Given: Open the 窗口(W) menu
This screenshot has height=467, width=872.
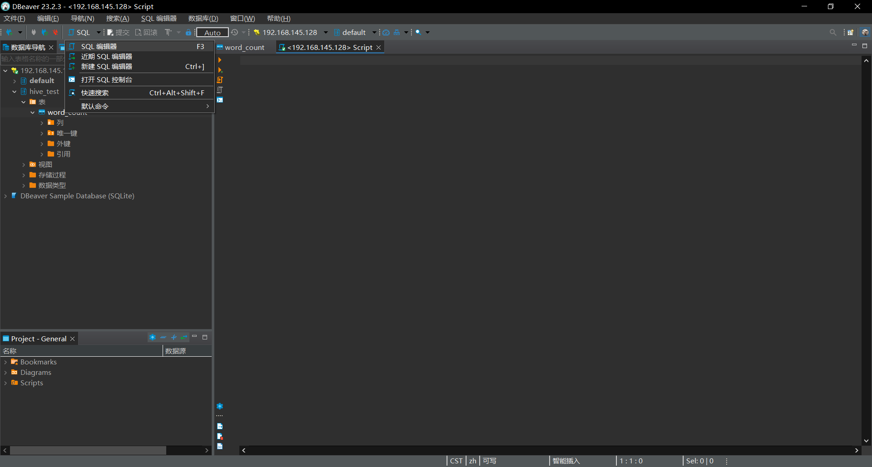Looking at the screenshot, I should click(243, 19).
